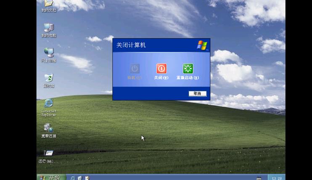Screen dimensions: 312x180
Task: Click the red 关闭 shutdown icon
Action: pyautogui.click(x=161, y=68)
